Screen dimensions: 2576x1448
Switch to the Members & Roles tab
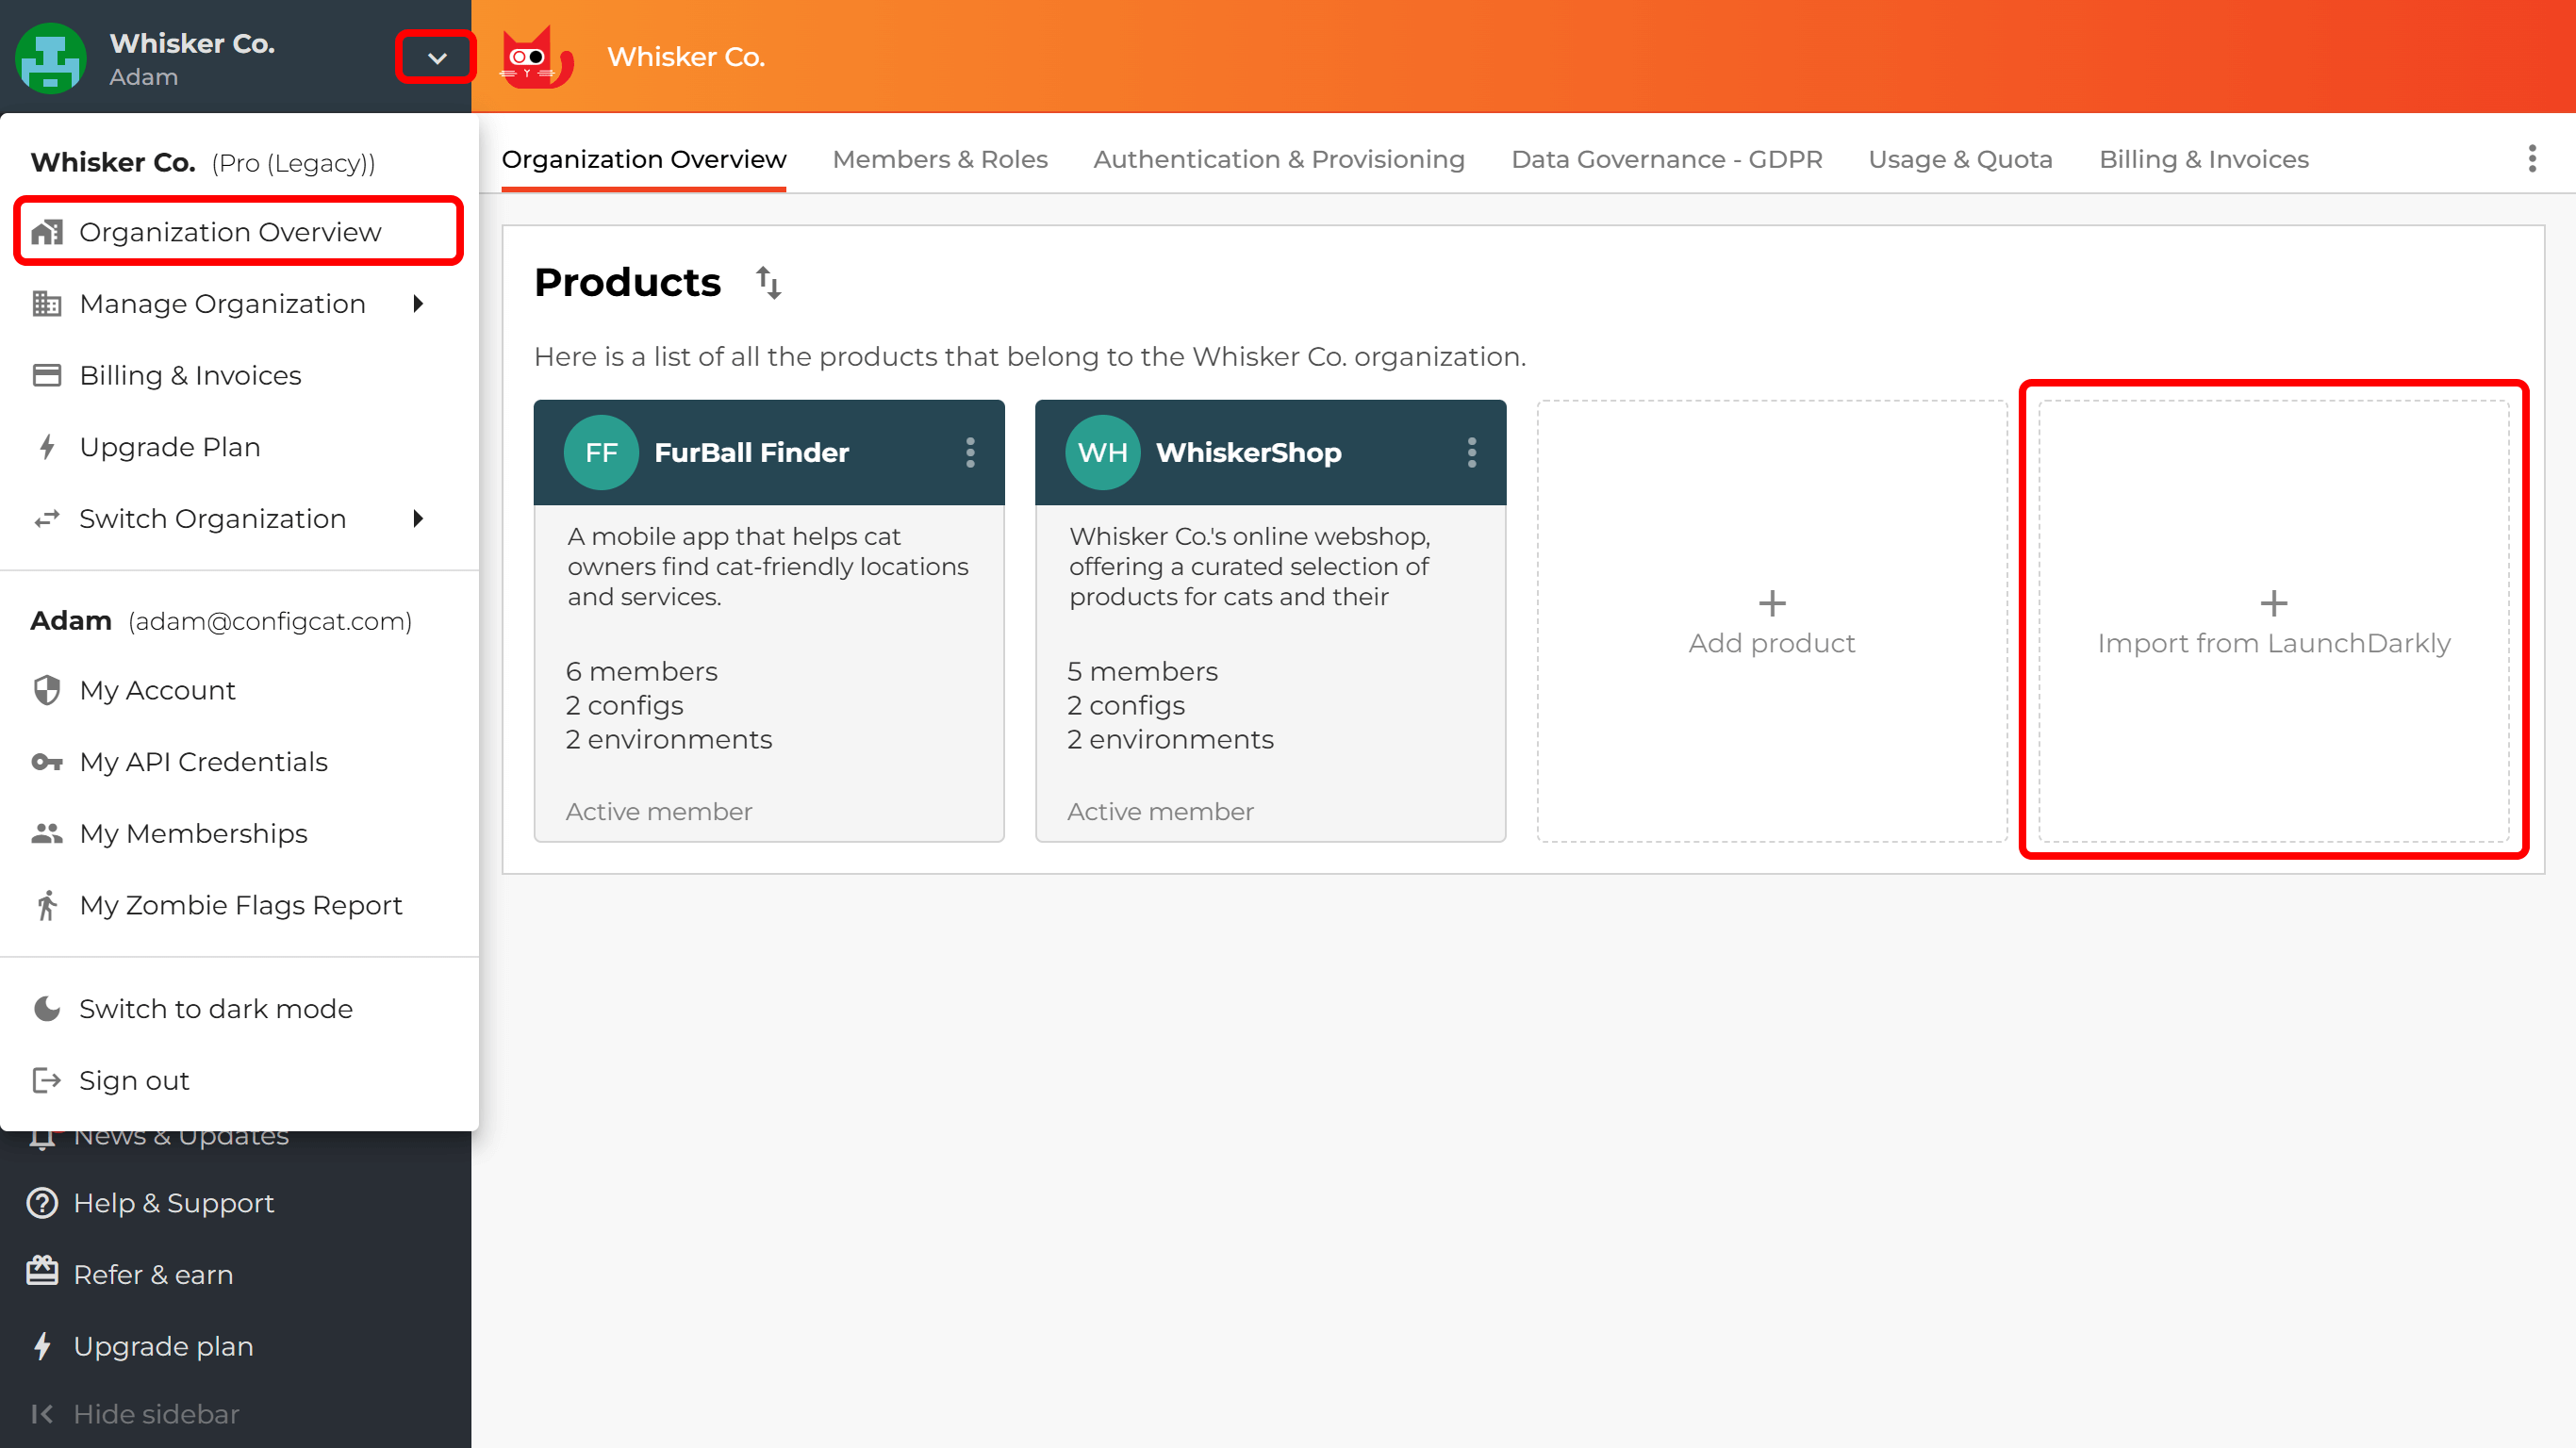[940, 159]
